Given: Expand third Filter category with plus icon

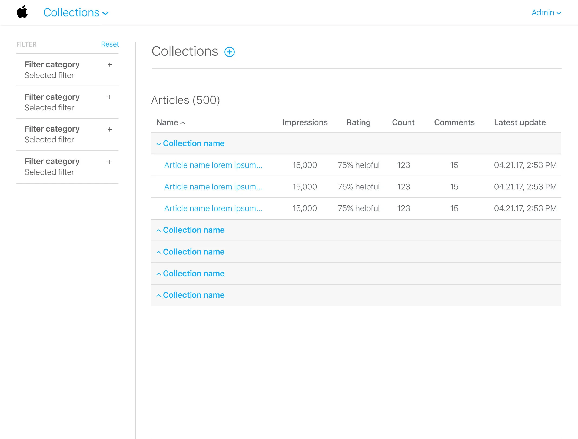Looking at the screenshot, I should point(110,130).
